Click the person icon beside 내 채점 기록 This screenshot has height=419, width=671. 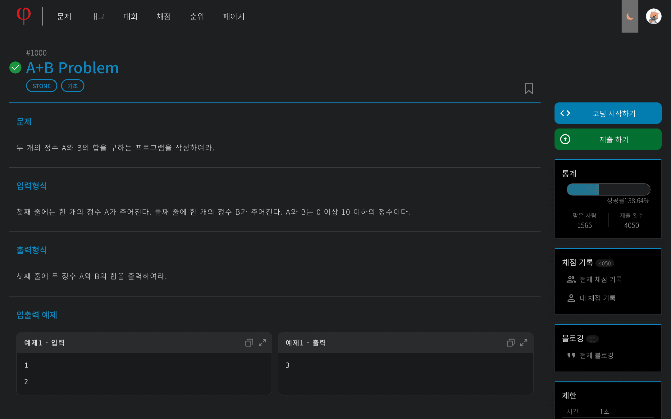coord(571,298)
